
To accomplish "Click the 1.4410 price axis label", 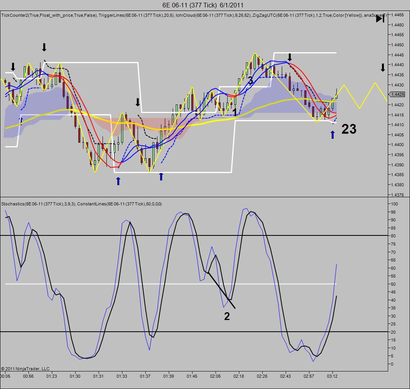I will [x=398, y=125].
